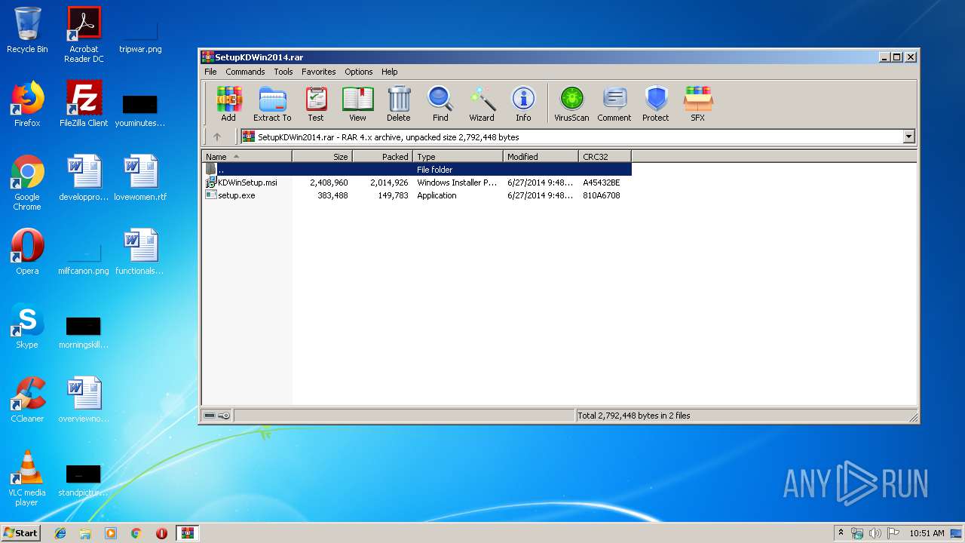Expand the archive path dropdown
Image resolution: width=965 pixels, height=543 pixels.
tap(908, 137)
